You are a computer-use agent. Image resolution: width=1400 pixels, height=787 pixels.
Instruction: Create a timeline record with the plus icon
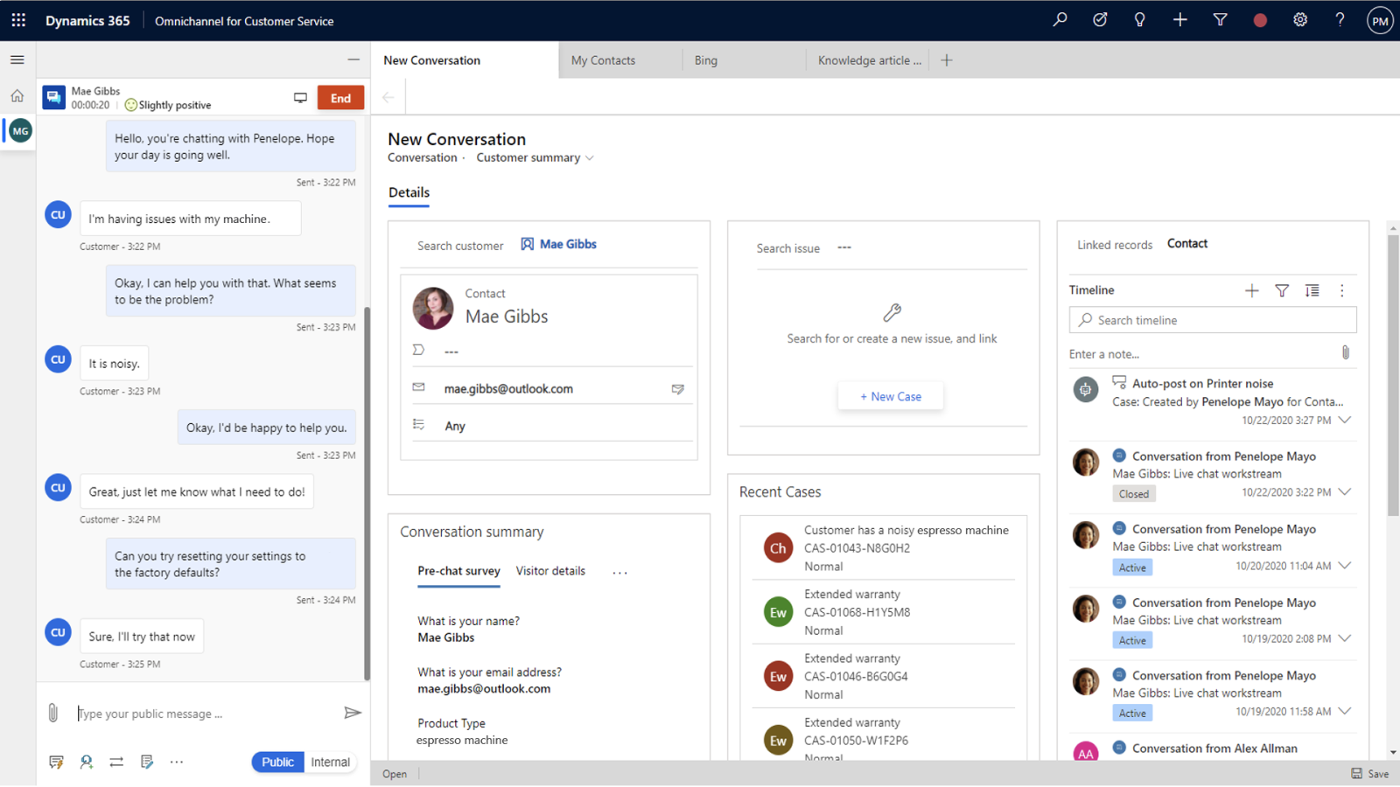click(1251, 289)
